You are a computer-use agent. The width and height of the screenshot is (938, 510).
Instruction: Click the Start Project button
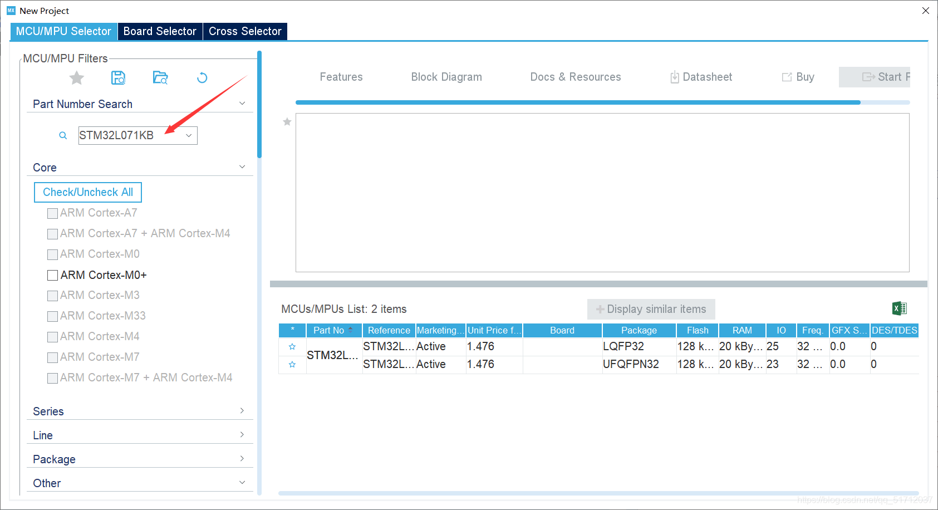point(875,77)
